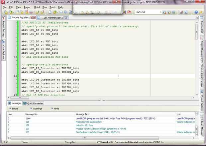Select the Messages tab
Screen dimensions: 206x146
click(15, 103)
